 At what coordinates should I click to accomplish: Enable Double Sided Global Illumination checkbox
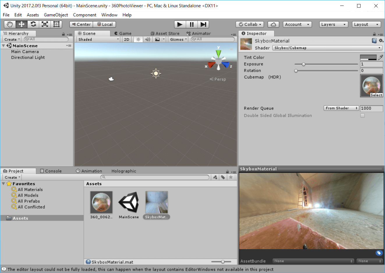(363, 116)
